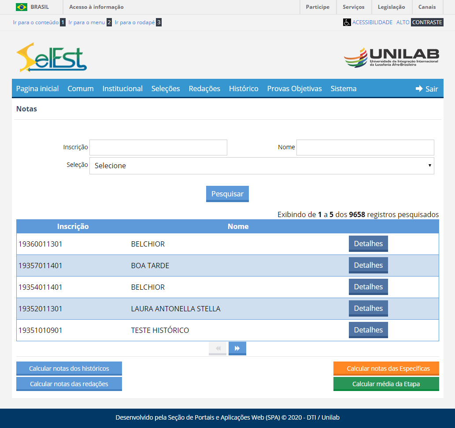Open the Seleções menu
The height and width of the screenshot is (428, 455).
[x=166, y=89]
